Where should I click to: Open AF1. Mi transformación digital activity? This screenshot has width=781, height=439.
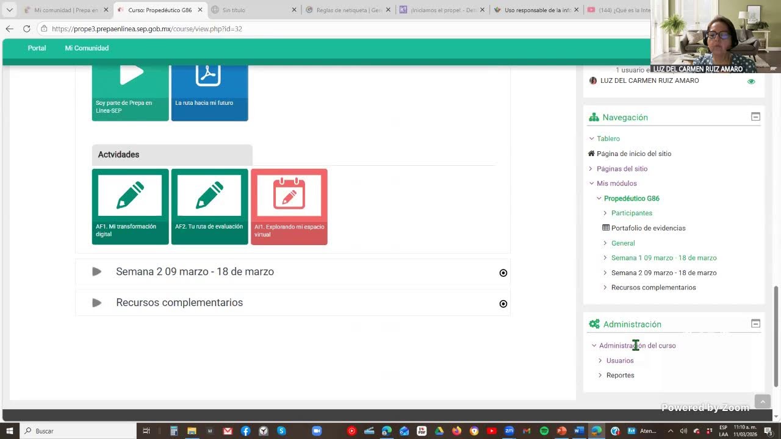130,207
